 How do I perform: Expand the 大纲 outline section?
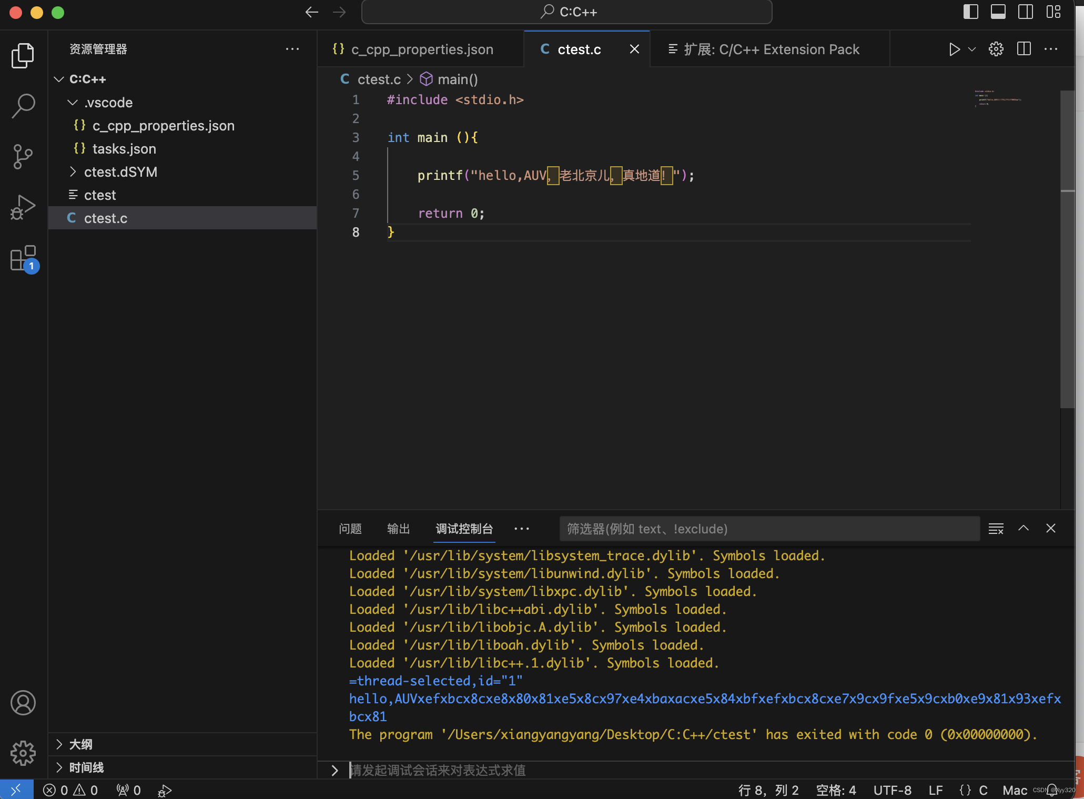pyautogui.click(x=59, y=744)
